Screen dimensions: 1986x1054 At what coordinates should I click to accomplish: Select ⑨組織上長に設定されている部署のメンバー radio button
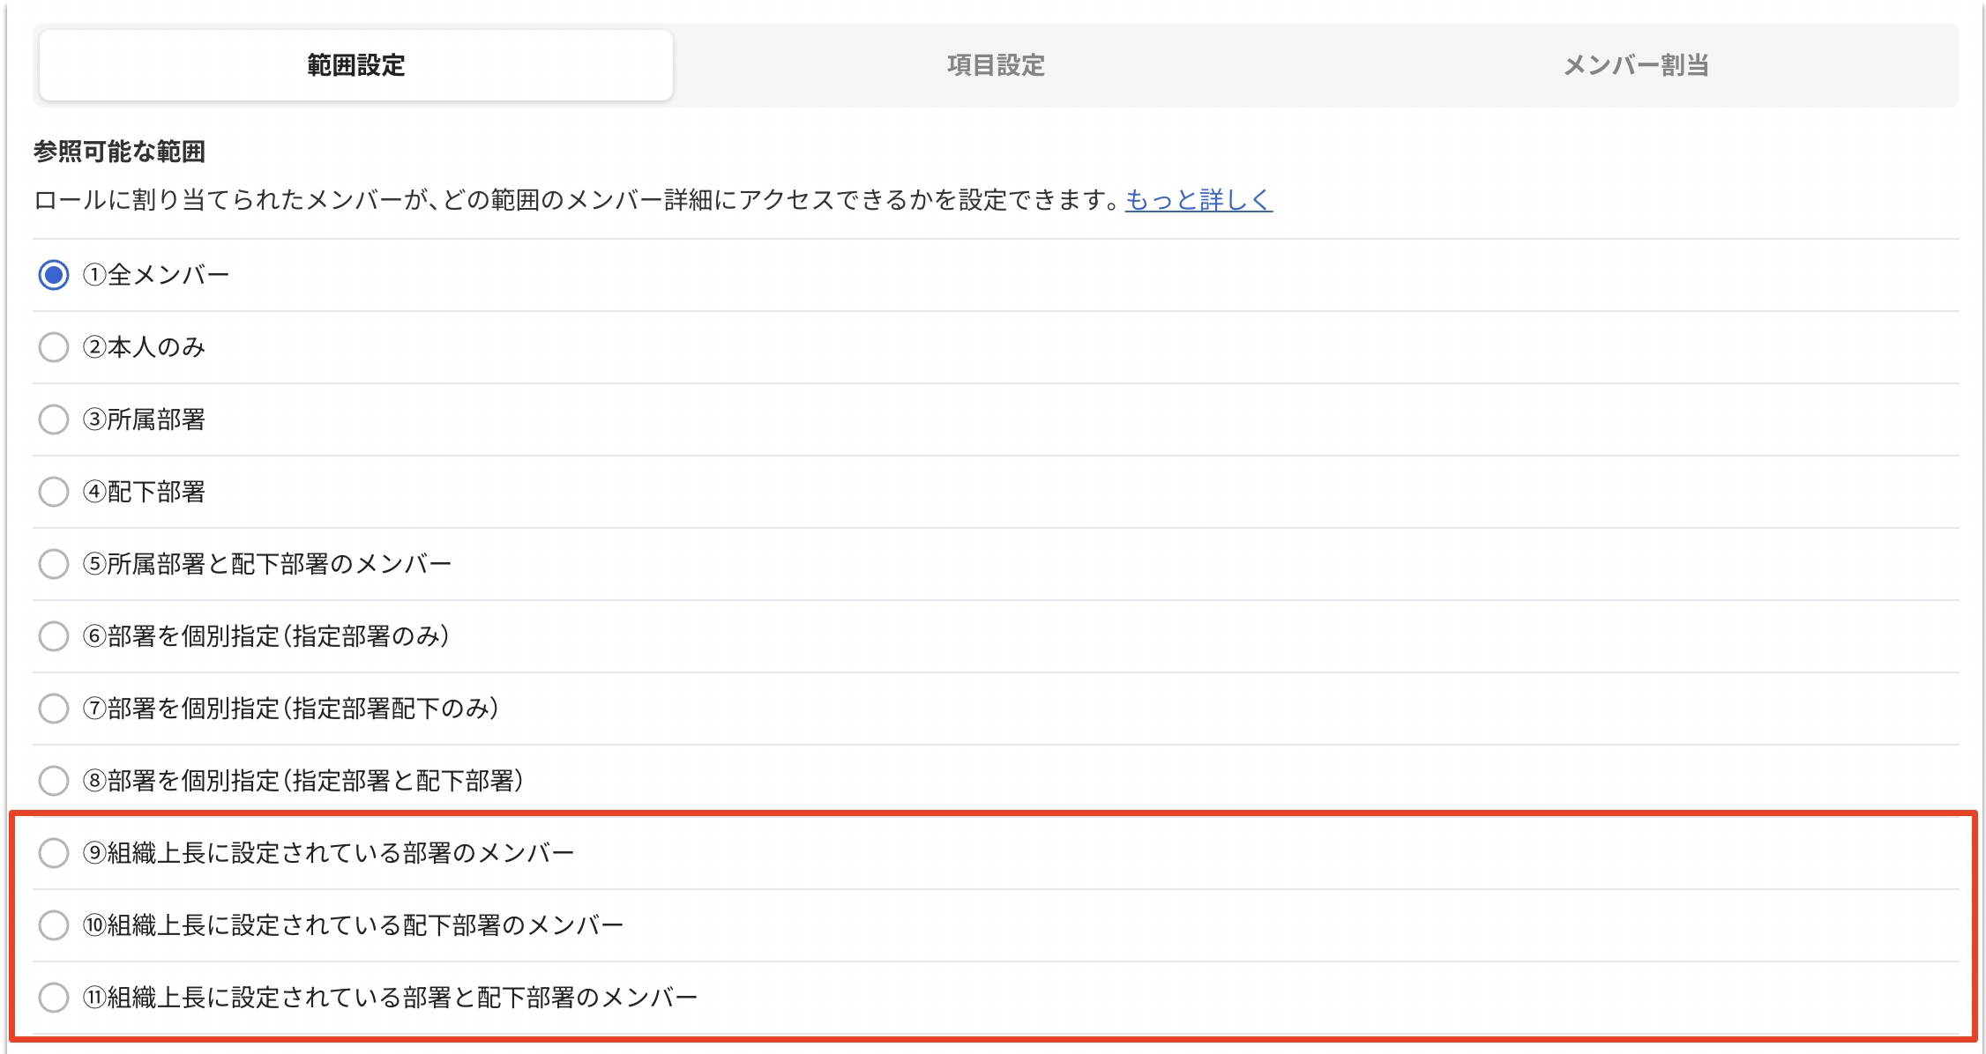click(x=54, y=853)
